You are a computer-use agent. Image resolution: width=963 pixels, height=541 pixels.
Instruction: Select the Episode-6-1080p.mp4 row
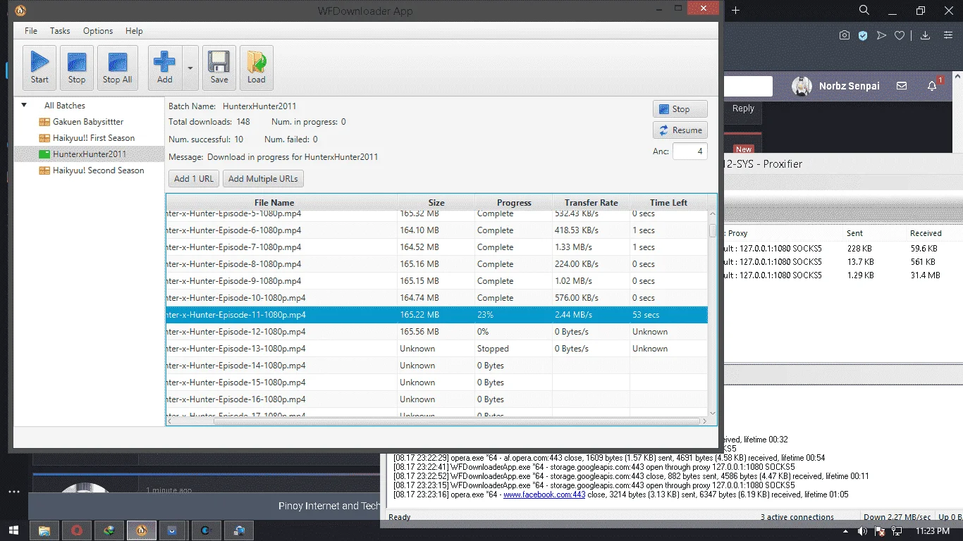click(x=436, y=230)
